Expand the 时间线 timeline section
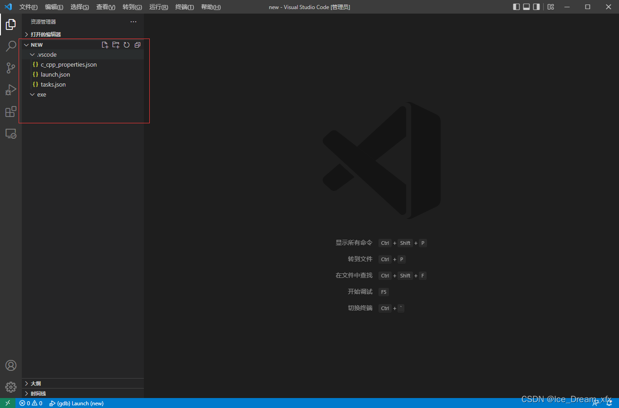Screen dimensions: 619x408 83,393
